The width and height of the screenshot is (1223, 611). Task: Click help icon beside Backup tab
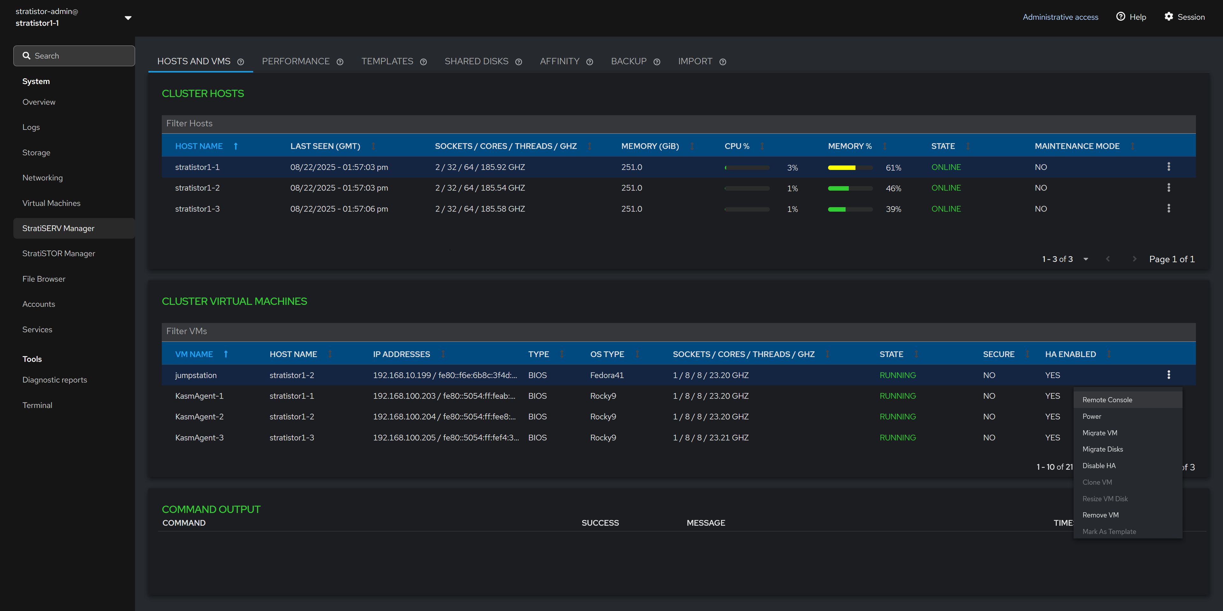pos(657,62)
